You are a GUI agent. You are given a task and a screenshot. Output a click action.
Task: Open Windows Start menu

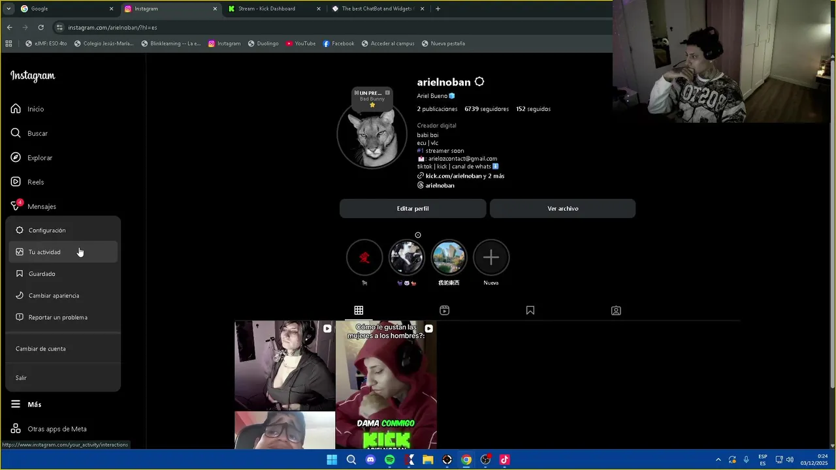332,460
